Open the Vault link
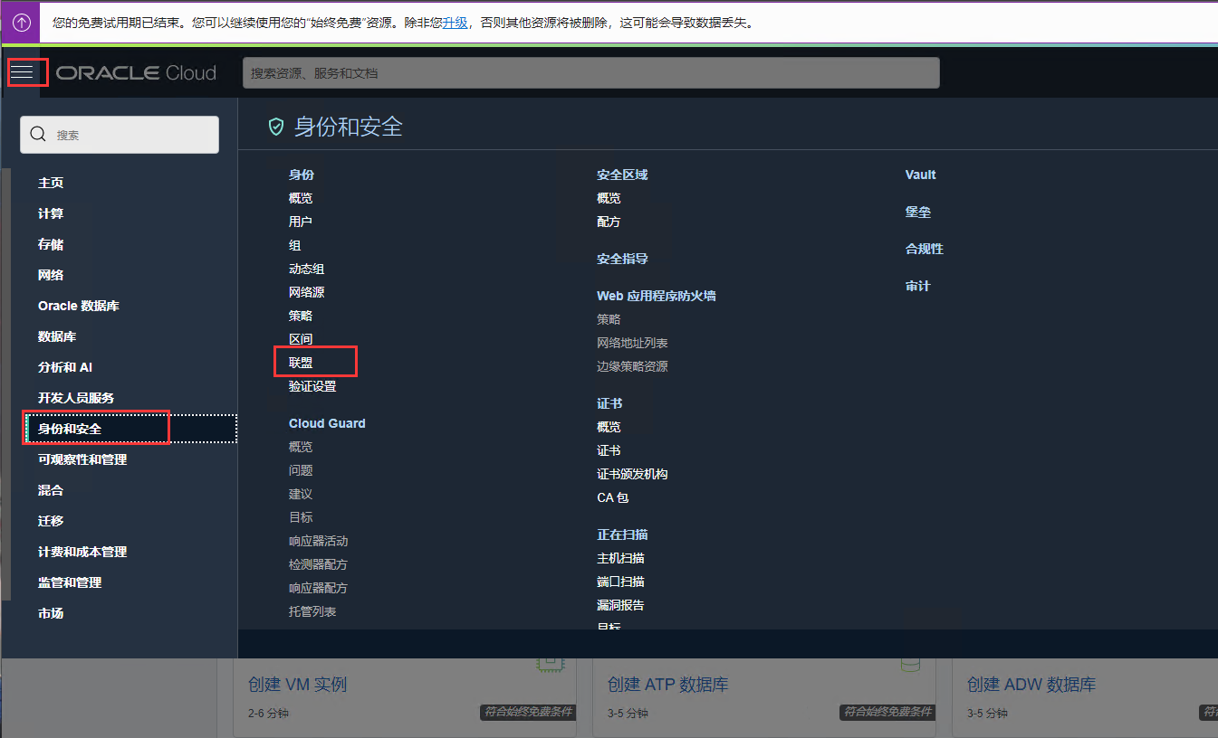 (921, 175)
